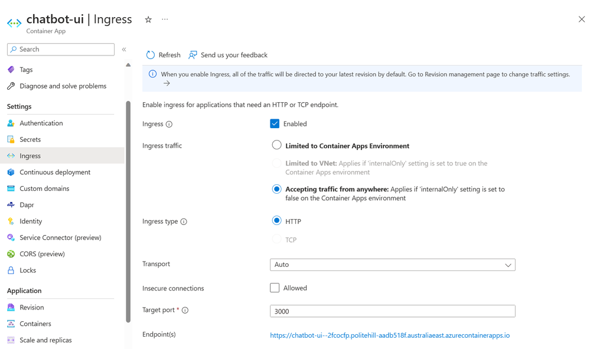Click the Locks padlock icon
Viewport: 590px width, 349px height.
[x=11, y=270]
